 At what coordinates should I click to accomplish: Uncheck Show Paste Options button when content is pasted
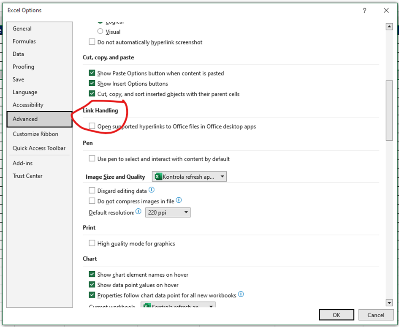92,73
